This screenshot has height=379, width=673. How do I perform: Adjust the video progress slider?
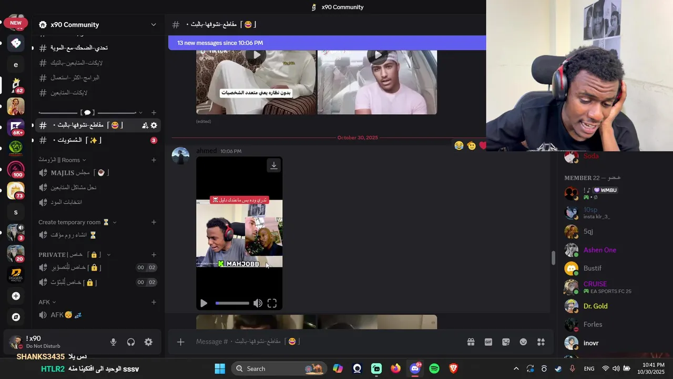click(x=232, y=303)
